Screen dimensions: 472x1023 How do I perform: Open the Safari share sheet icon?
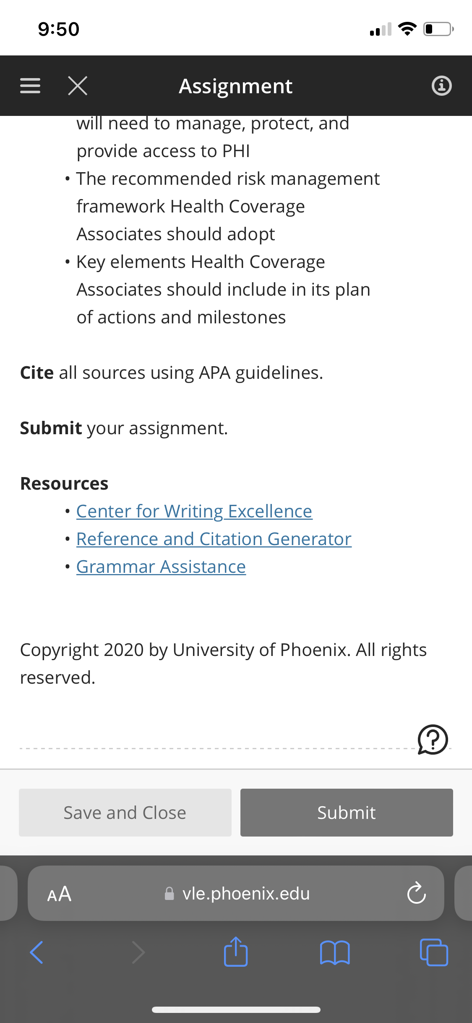tap(236, 952)
